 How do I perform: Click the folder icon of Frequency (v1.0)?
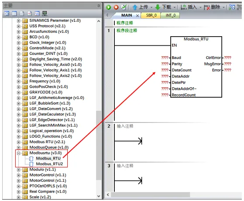[x=25, y=82]
